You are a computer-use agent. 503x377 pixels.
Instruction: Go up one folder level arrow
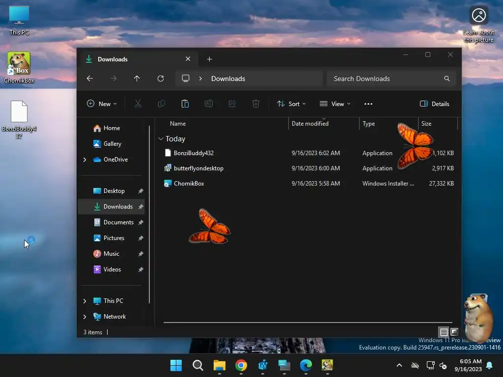[x=137, y=79]
